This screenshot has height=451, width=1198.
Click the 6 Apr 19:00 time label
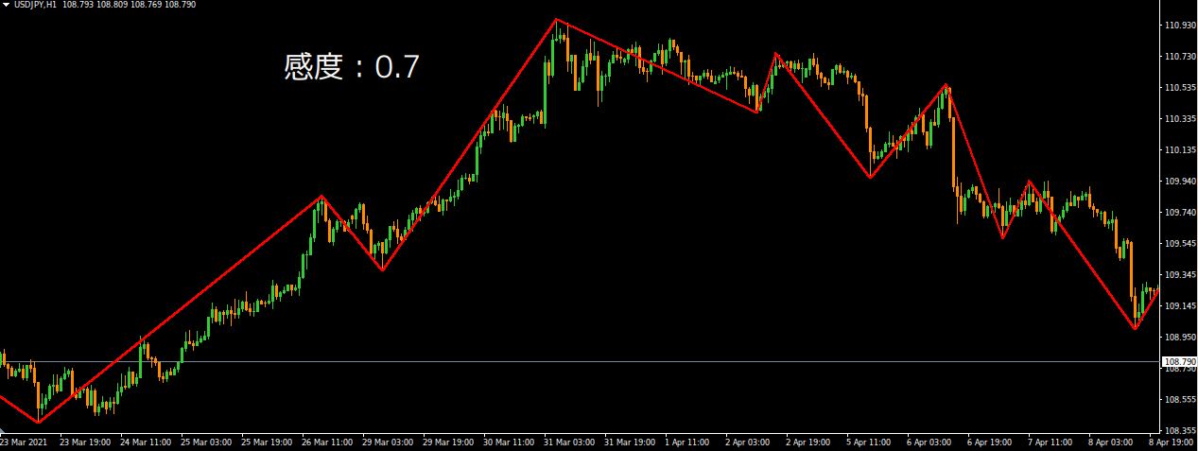point(990,442)
